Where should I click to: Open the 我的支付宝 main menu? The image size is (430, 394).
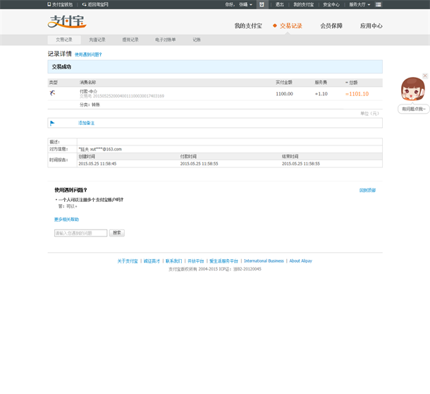(249, 25)
